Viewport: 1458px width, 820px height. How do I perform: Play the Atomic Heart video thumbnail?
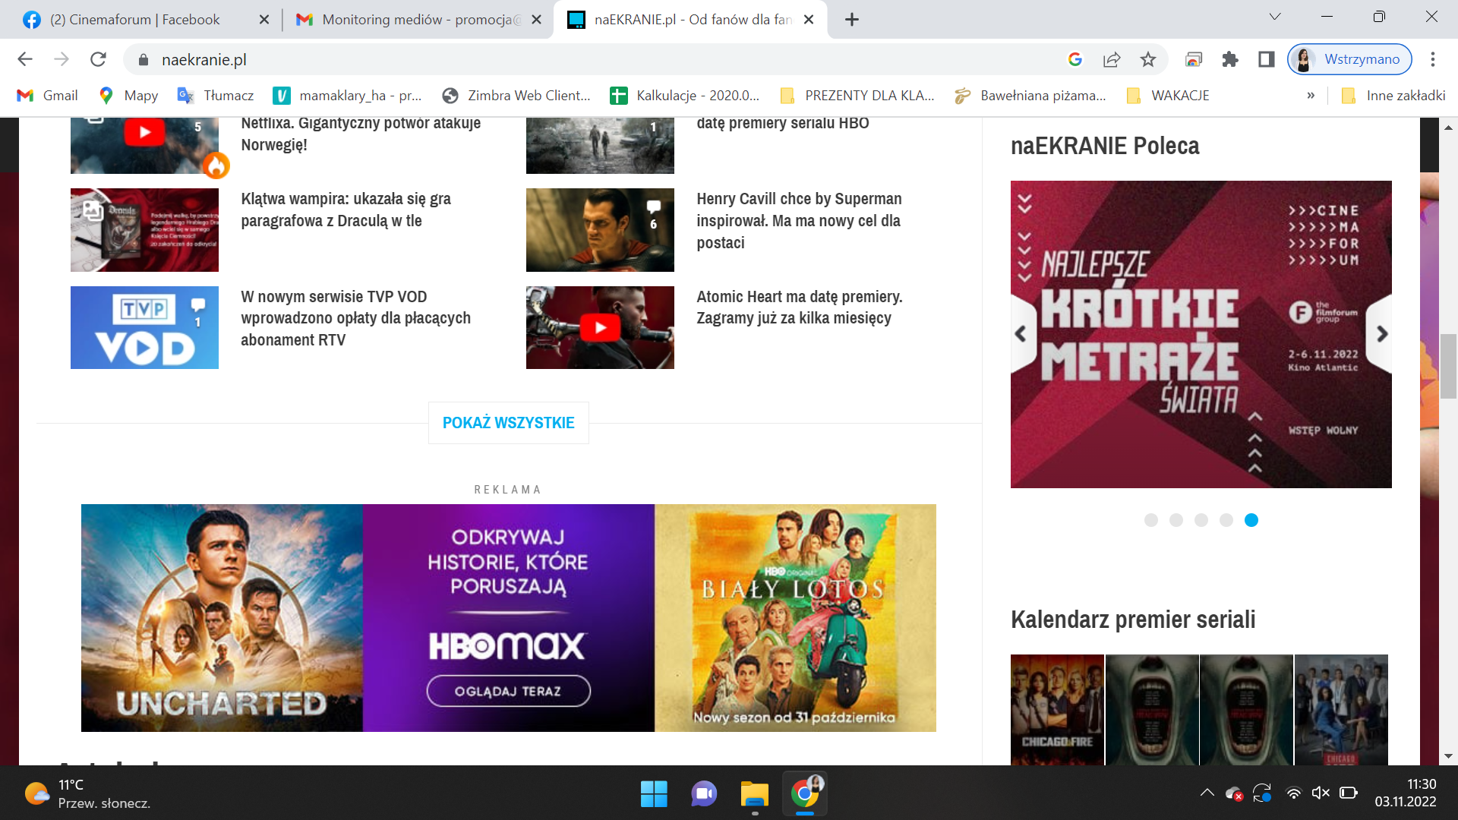coord(600,327)
